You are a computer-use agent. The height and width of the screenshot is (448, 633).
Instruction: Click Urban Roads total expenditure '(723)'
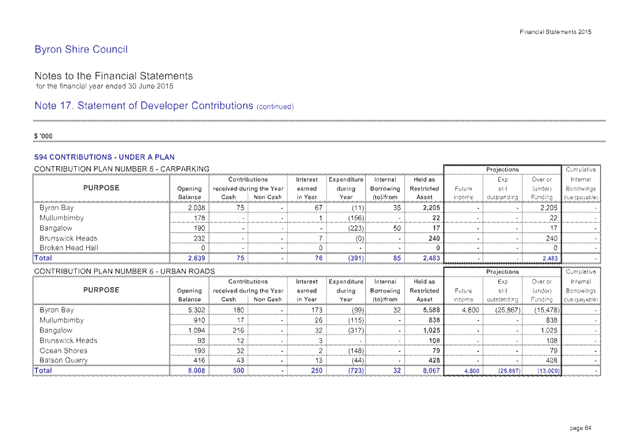pos(356,370)
